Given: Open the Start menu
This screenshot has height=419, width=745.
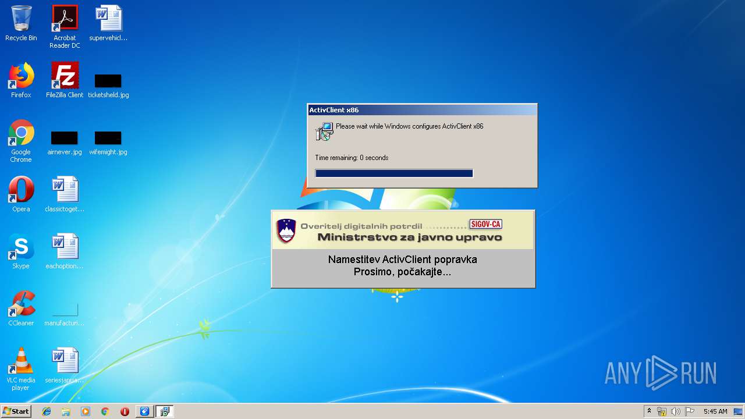Looking at the screenshot, I should click(16, 411).
